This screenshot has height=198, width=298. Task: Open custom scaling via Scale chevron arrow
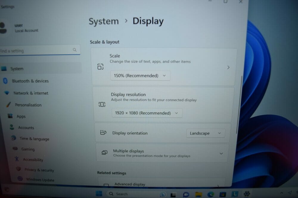click(228, 67)
